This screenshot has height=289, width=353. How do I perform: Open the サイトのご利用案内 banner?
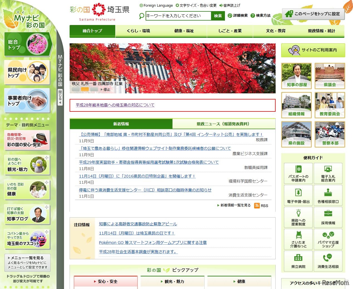click(313, 50)
